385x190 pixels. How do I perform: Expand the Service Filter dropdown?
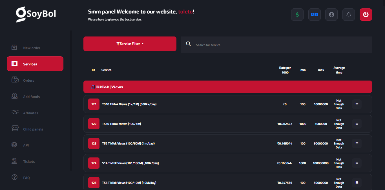click(x=130, y=44)
